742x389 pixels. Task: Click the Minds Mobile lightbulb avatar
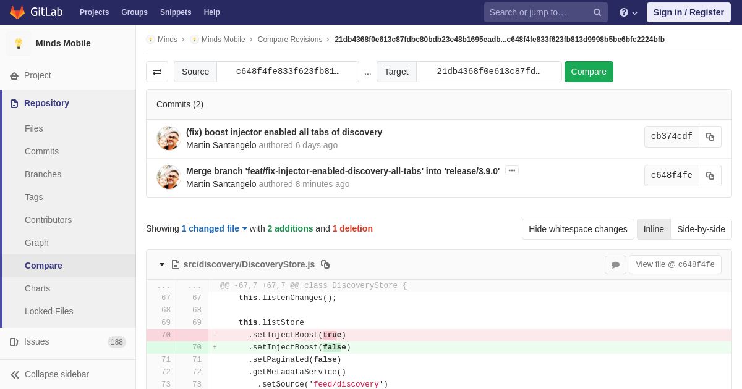point(19,43)
